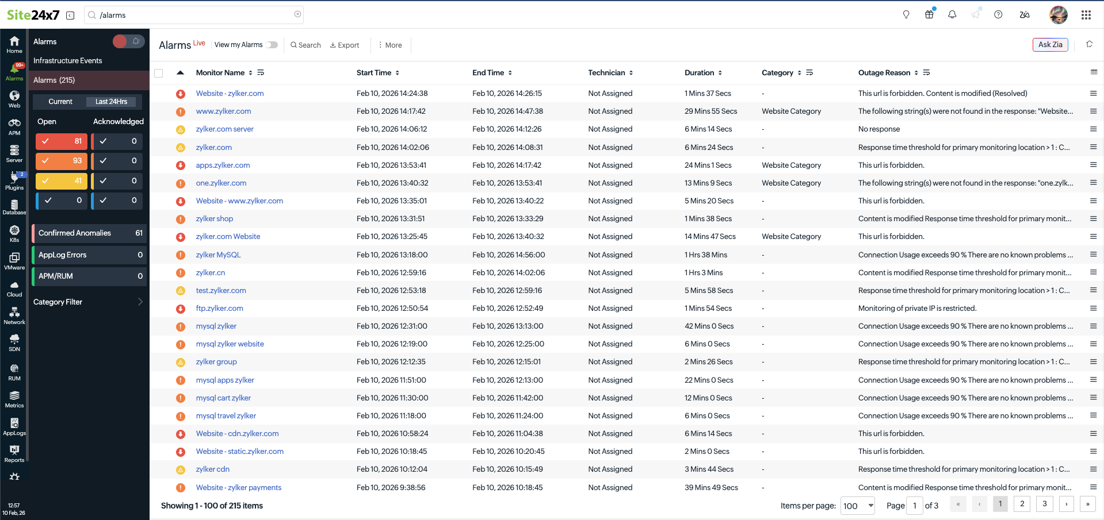Click the Ask Zia button

(x=1050, y=45)
